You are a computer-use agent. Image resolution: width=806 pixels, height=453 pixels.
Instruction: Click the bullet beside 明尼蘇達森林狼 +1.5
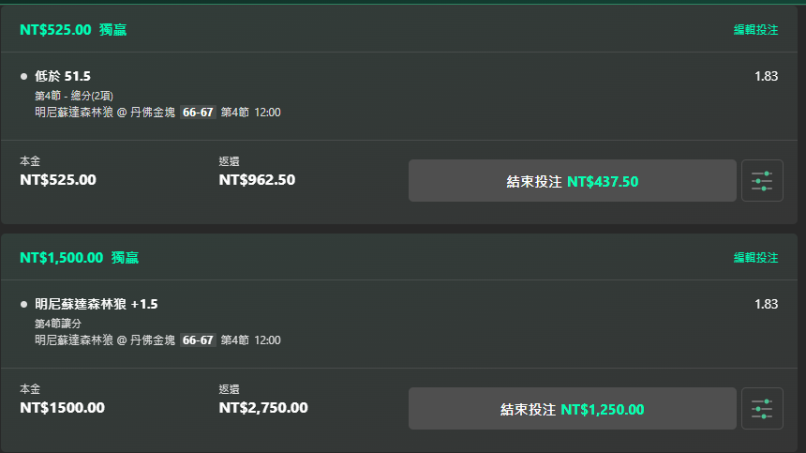tap(23, 305)
